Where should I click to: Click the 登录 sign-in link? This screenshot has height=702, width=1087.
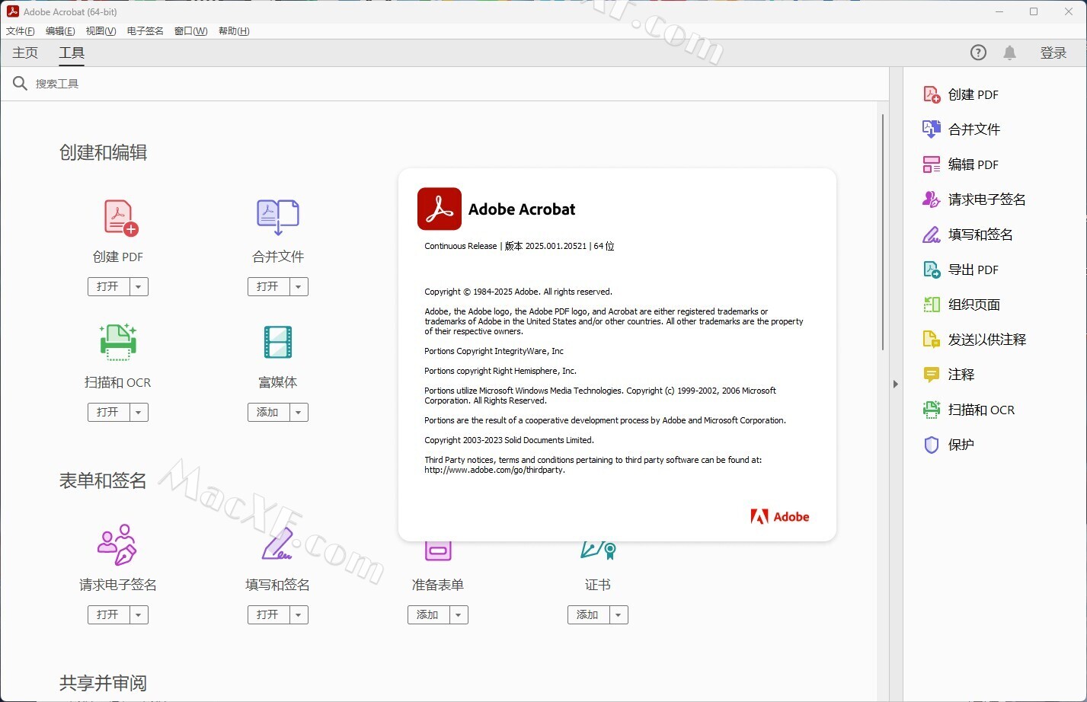click(x=1053, y=53)
